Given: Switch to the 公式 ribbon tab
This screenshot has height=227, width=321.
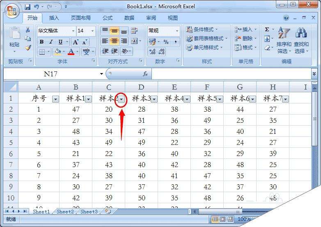Looking at the screenshot, I should click(x=108, y=18).
